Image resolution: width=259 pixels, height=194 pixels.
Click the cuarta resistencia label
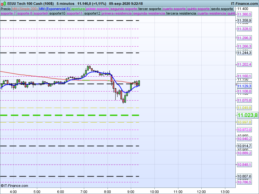tap(212, 14)
